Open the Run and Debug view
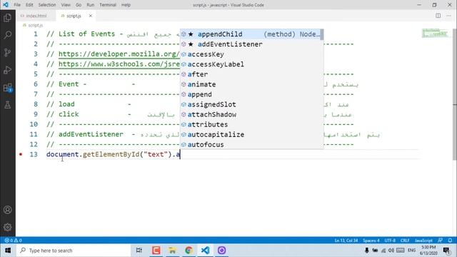 [x=8, y=70]
